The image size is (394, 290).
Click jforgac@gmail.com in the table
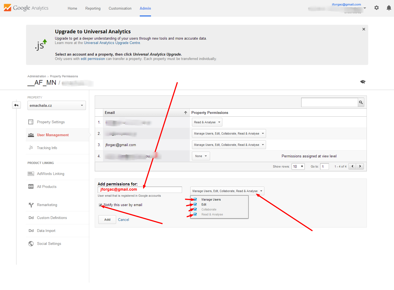coord(121,145)
